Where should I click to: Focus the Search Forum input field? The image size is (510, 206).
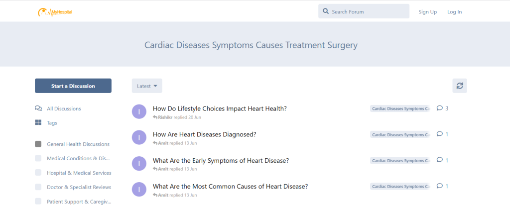[x=369, y=12]
